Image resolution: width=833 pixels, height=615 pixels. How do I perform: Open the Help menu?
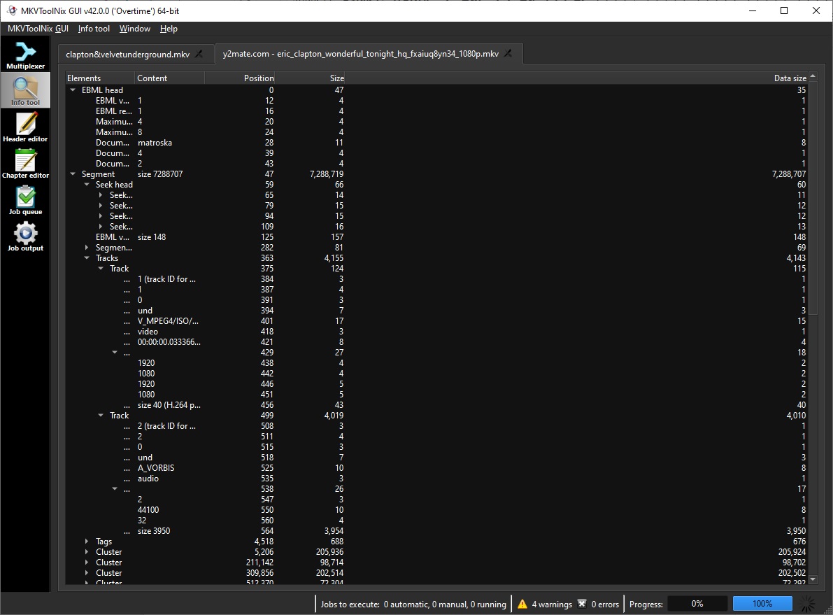click(169, 29)
